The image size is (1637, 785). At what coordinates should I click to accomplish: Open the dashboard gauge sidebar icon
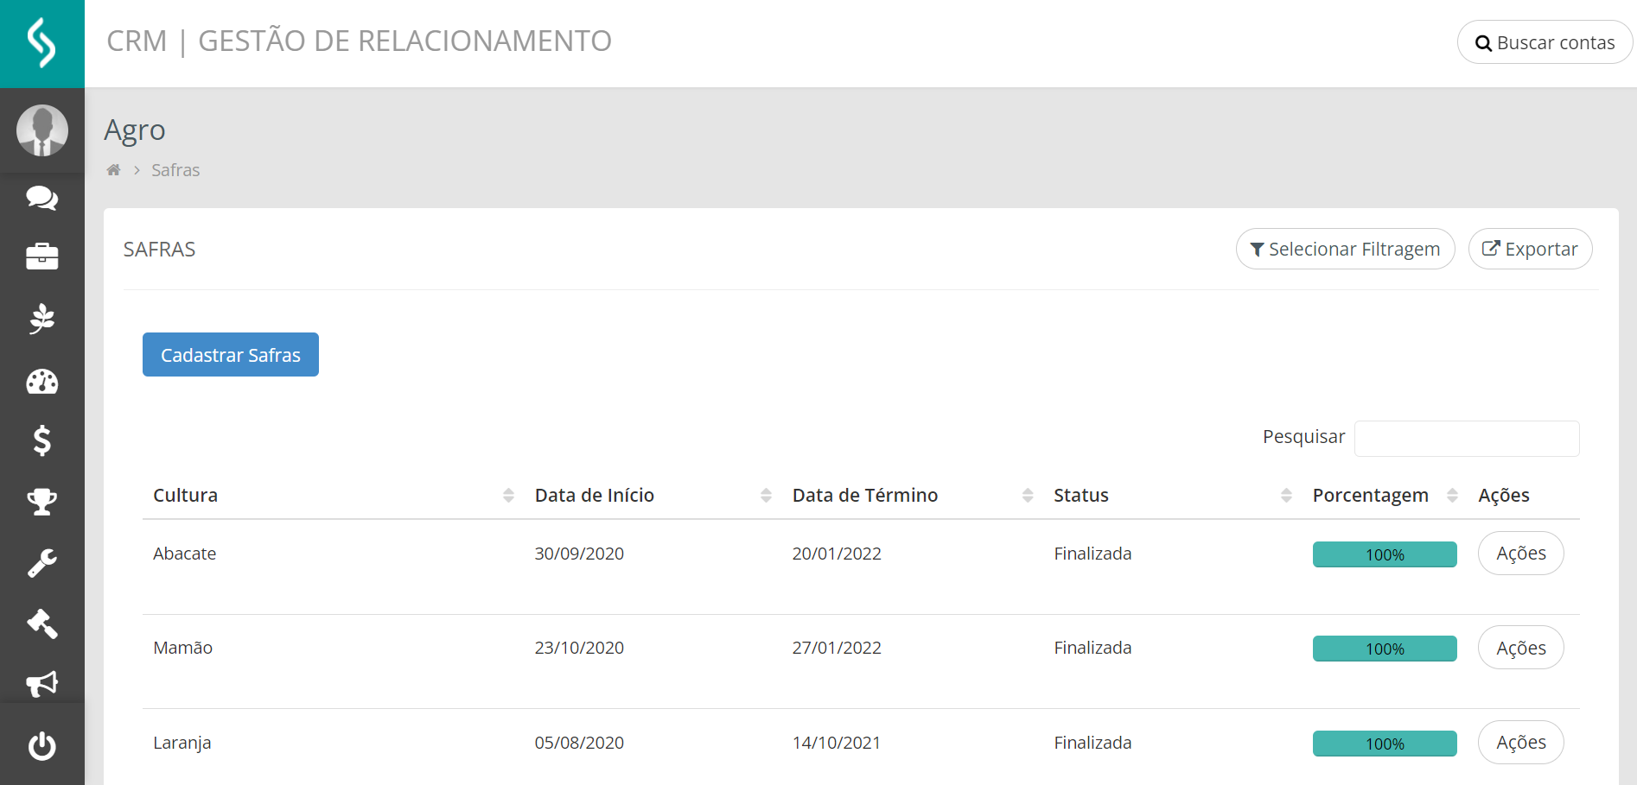coord(41,382)
